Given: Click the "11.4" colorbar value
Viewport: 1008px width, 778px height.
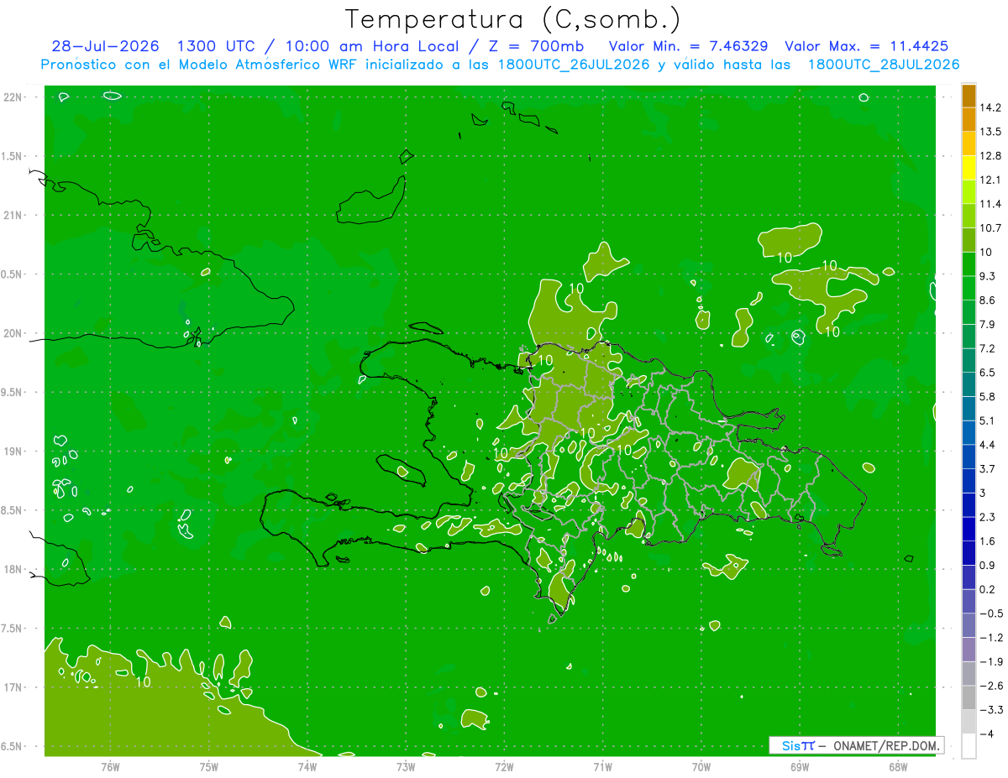Looking at the screenshot, I should pyautogui.click(x=991, y=204).
